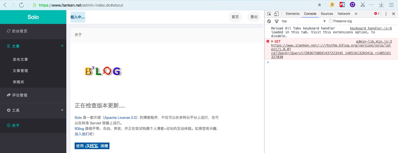Expand the GET error entry triangle
Screen dimensions: 398x153
pyautogui.click(x=272, y=41)
